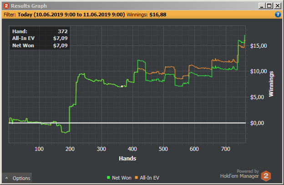Select the white marker point on graph
Image resolution: width=284 pixels, height=185 pixels.
click(x=122, y=86)
